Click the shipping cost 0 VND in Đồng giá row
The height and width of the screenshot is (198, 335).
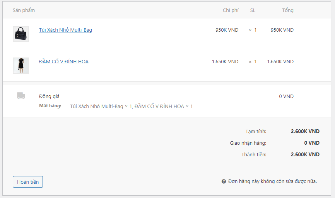(x=286, y=96)
